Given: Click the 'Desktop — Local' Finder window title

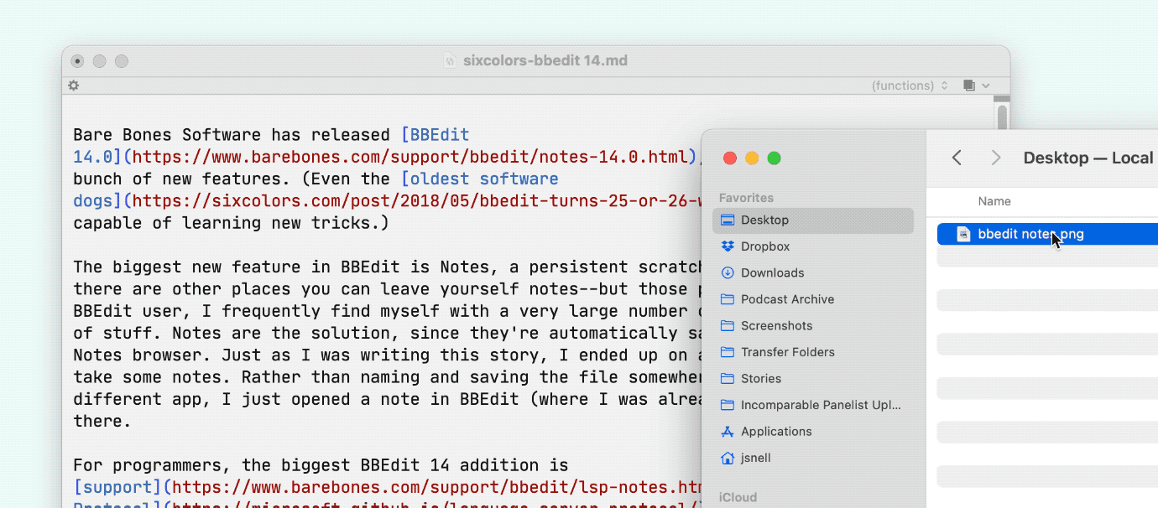Looking at the screenshot, I should pyautogui.click(x=1088, y=158).
